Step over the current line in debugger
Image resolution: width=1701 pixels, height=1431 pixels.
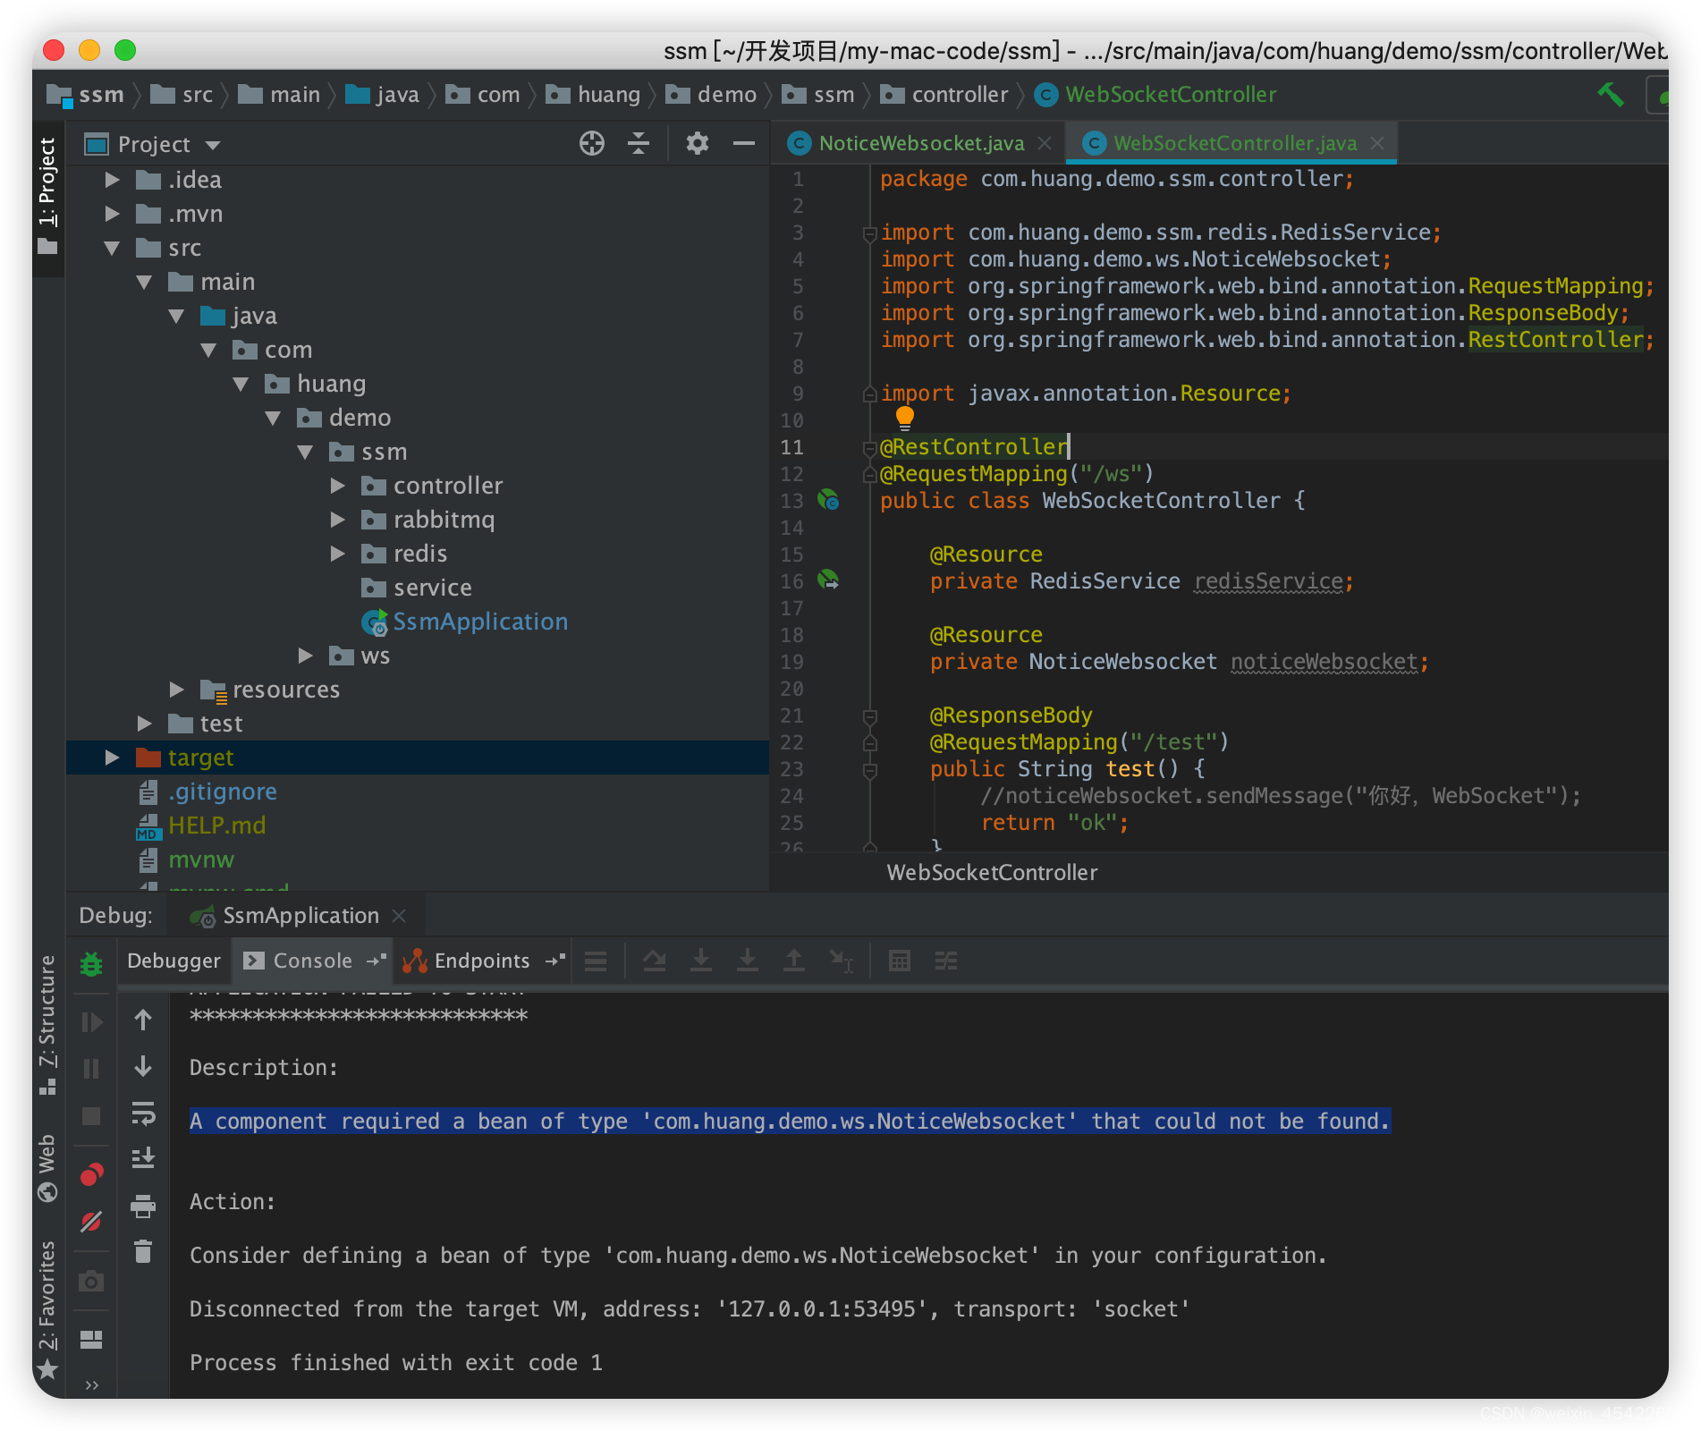tap(656, 961)
